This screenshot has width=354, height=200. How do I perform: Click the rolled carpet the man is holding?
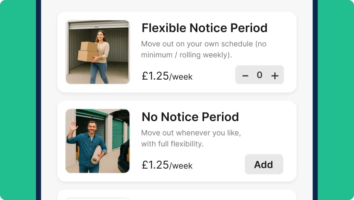click(x=96, y=154)
